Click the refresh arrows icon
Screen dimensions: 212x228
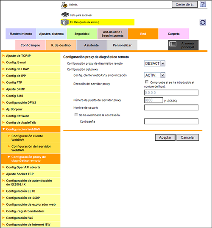click(203, 22)
